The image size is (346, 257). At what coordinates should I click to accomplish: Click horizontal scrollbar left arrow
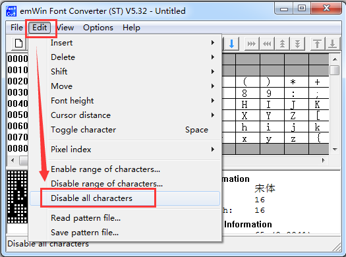[13, 160]
